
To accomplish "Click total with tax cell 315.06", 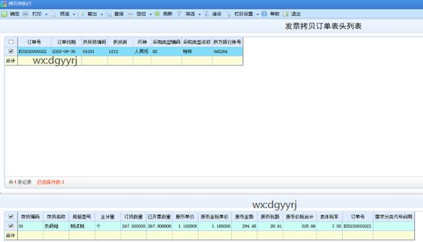I will (x=299, y=226).
